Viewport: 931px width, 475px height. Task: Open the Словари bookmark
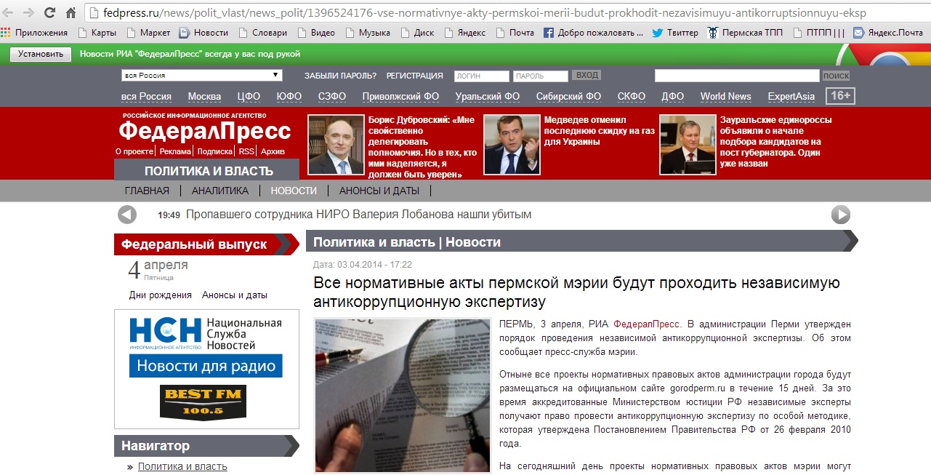click(x=262, y=33)
